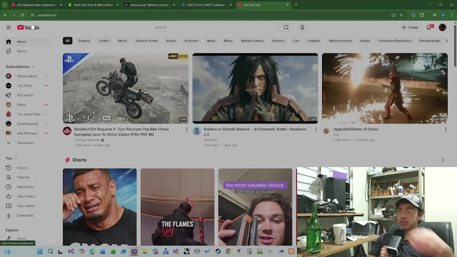Screen dimensions: 457x257
Task: Open Resident Evil Requiem bike chase thumbnail
Action: coord(126,89)
